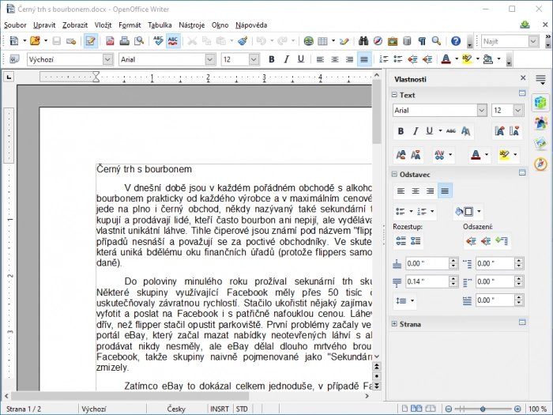The width and height of the screenshot is (553, 415).
Task: Click the update download icon in menu bar
Action: pyautogui.click(x=525, y=25)
